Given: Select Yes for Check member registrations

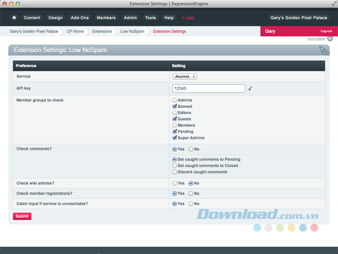Looking at the screenshot, I should [x=175, y=194].
